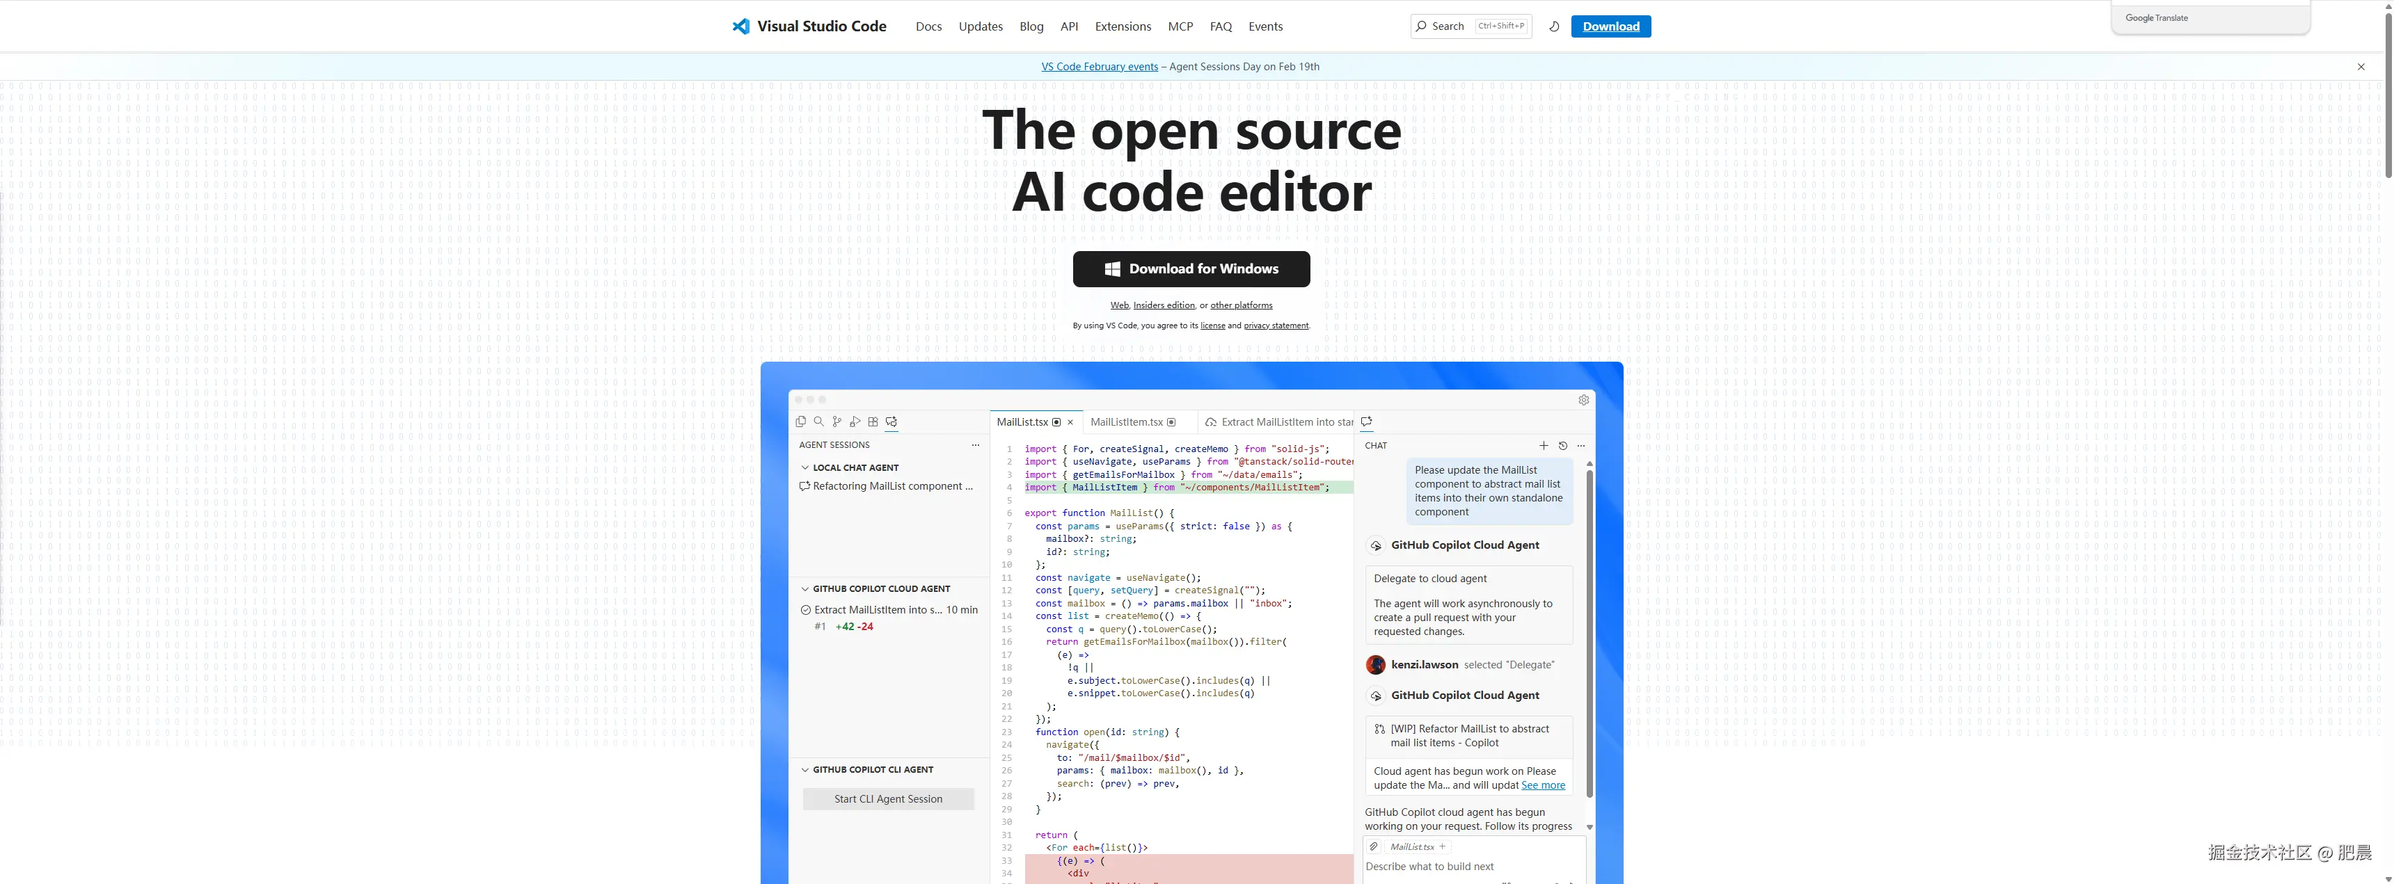The image size is (2394, 884).
Task: Collapse the GITHUB COPILOT CLOUD AGENT section
Action: [804, 588]
